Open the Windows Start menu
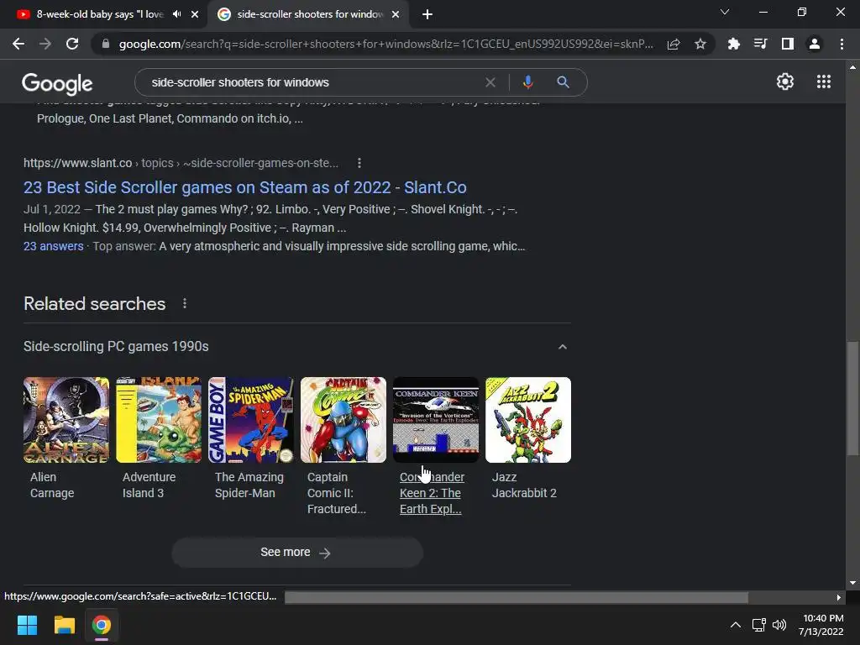 click(x=27, y=625)
